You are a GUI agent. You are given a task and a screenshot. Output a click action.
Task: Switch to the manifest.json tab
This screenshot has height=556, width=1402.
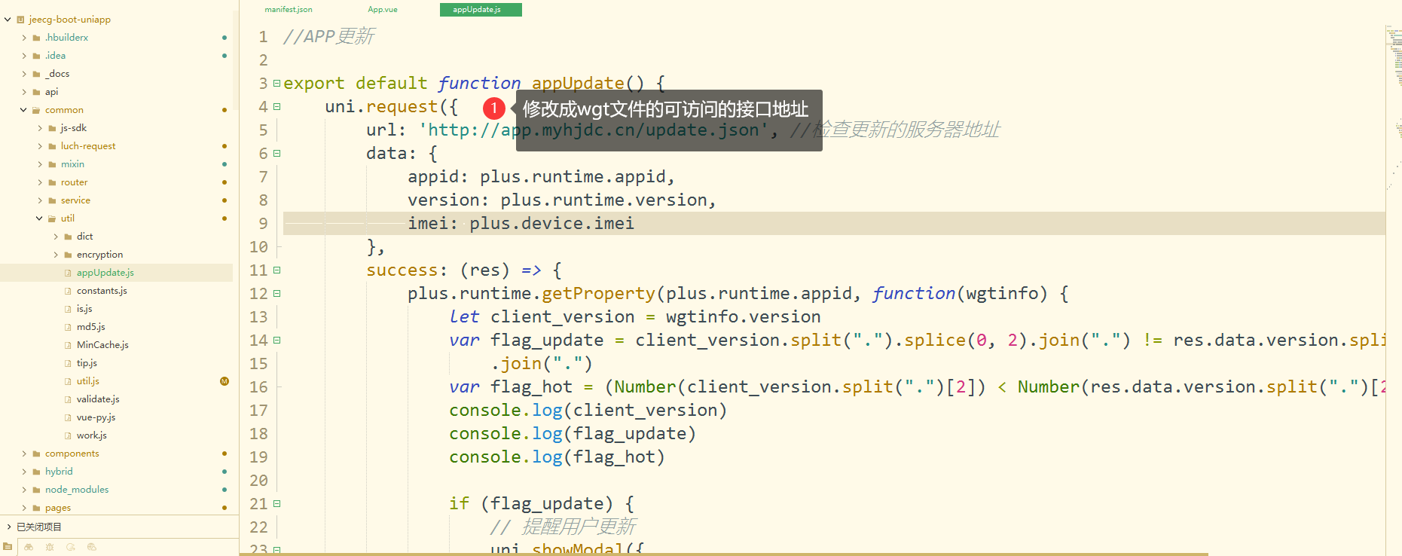click(x=289, y=10)
